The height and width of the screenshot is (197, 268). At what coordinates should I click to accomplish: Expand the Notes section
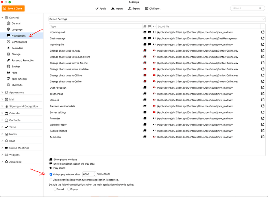(x=2, y=134)
